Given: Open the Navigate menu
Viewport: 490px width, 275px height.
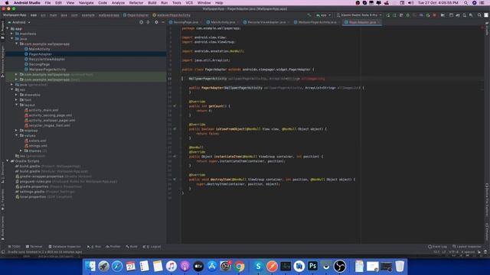Looking at the screenshot, I should point(87,3).
